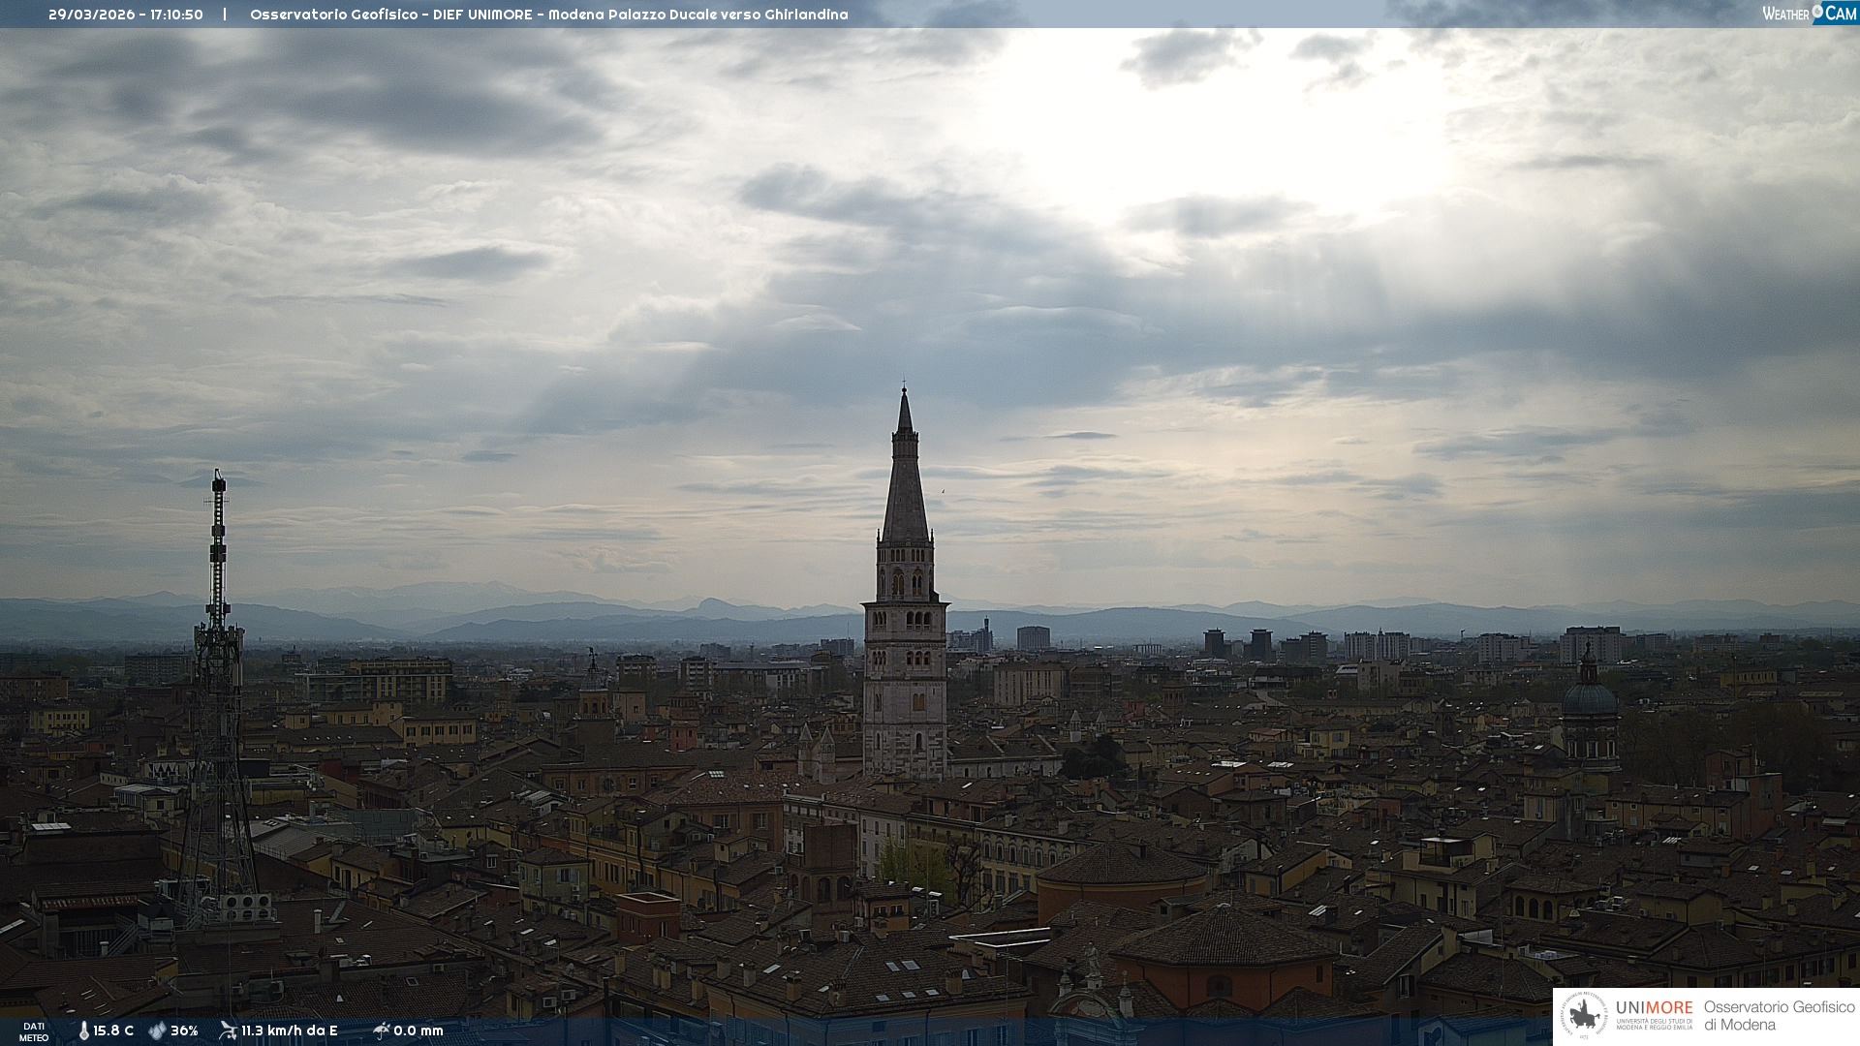Click the camera lens in WeatherCam logo
This screenshot has width=1860, height=1046.
point(1817,12)
